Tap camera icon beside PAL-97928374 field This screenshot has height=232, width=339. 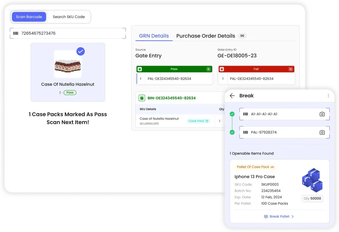point(322,132)
